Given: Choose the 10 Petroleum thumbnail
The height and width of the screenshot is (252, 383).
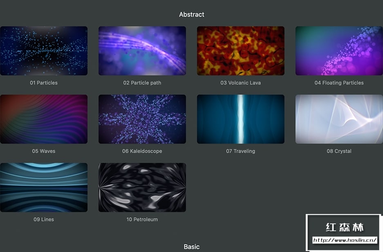Looking at the screenshot, I should (x=142, y=187).
